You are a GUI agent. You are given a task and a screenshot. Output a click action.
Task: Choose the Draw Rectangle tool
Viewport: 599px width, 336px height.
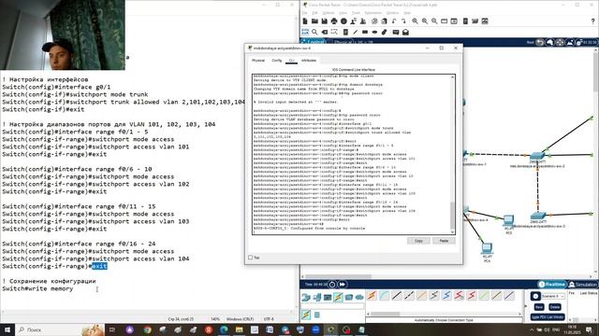[x=365, y=32]
